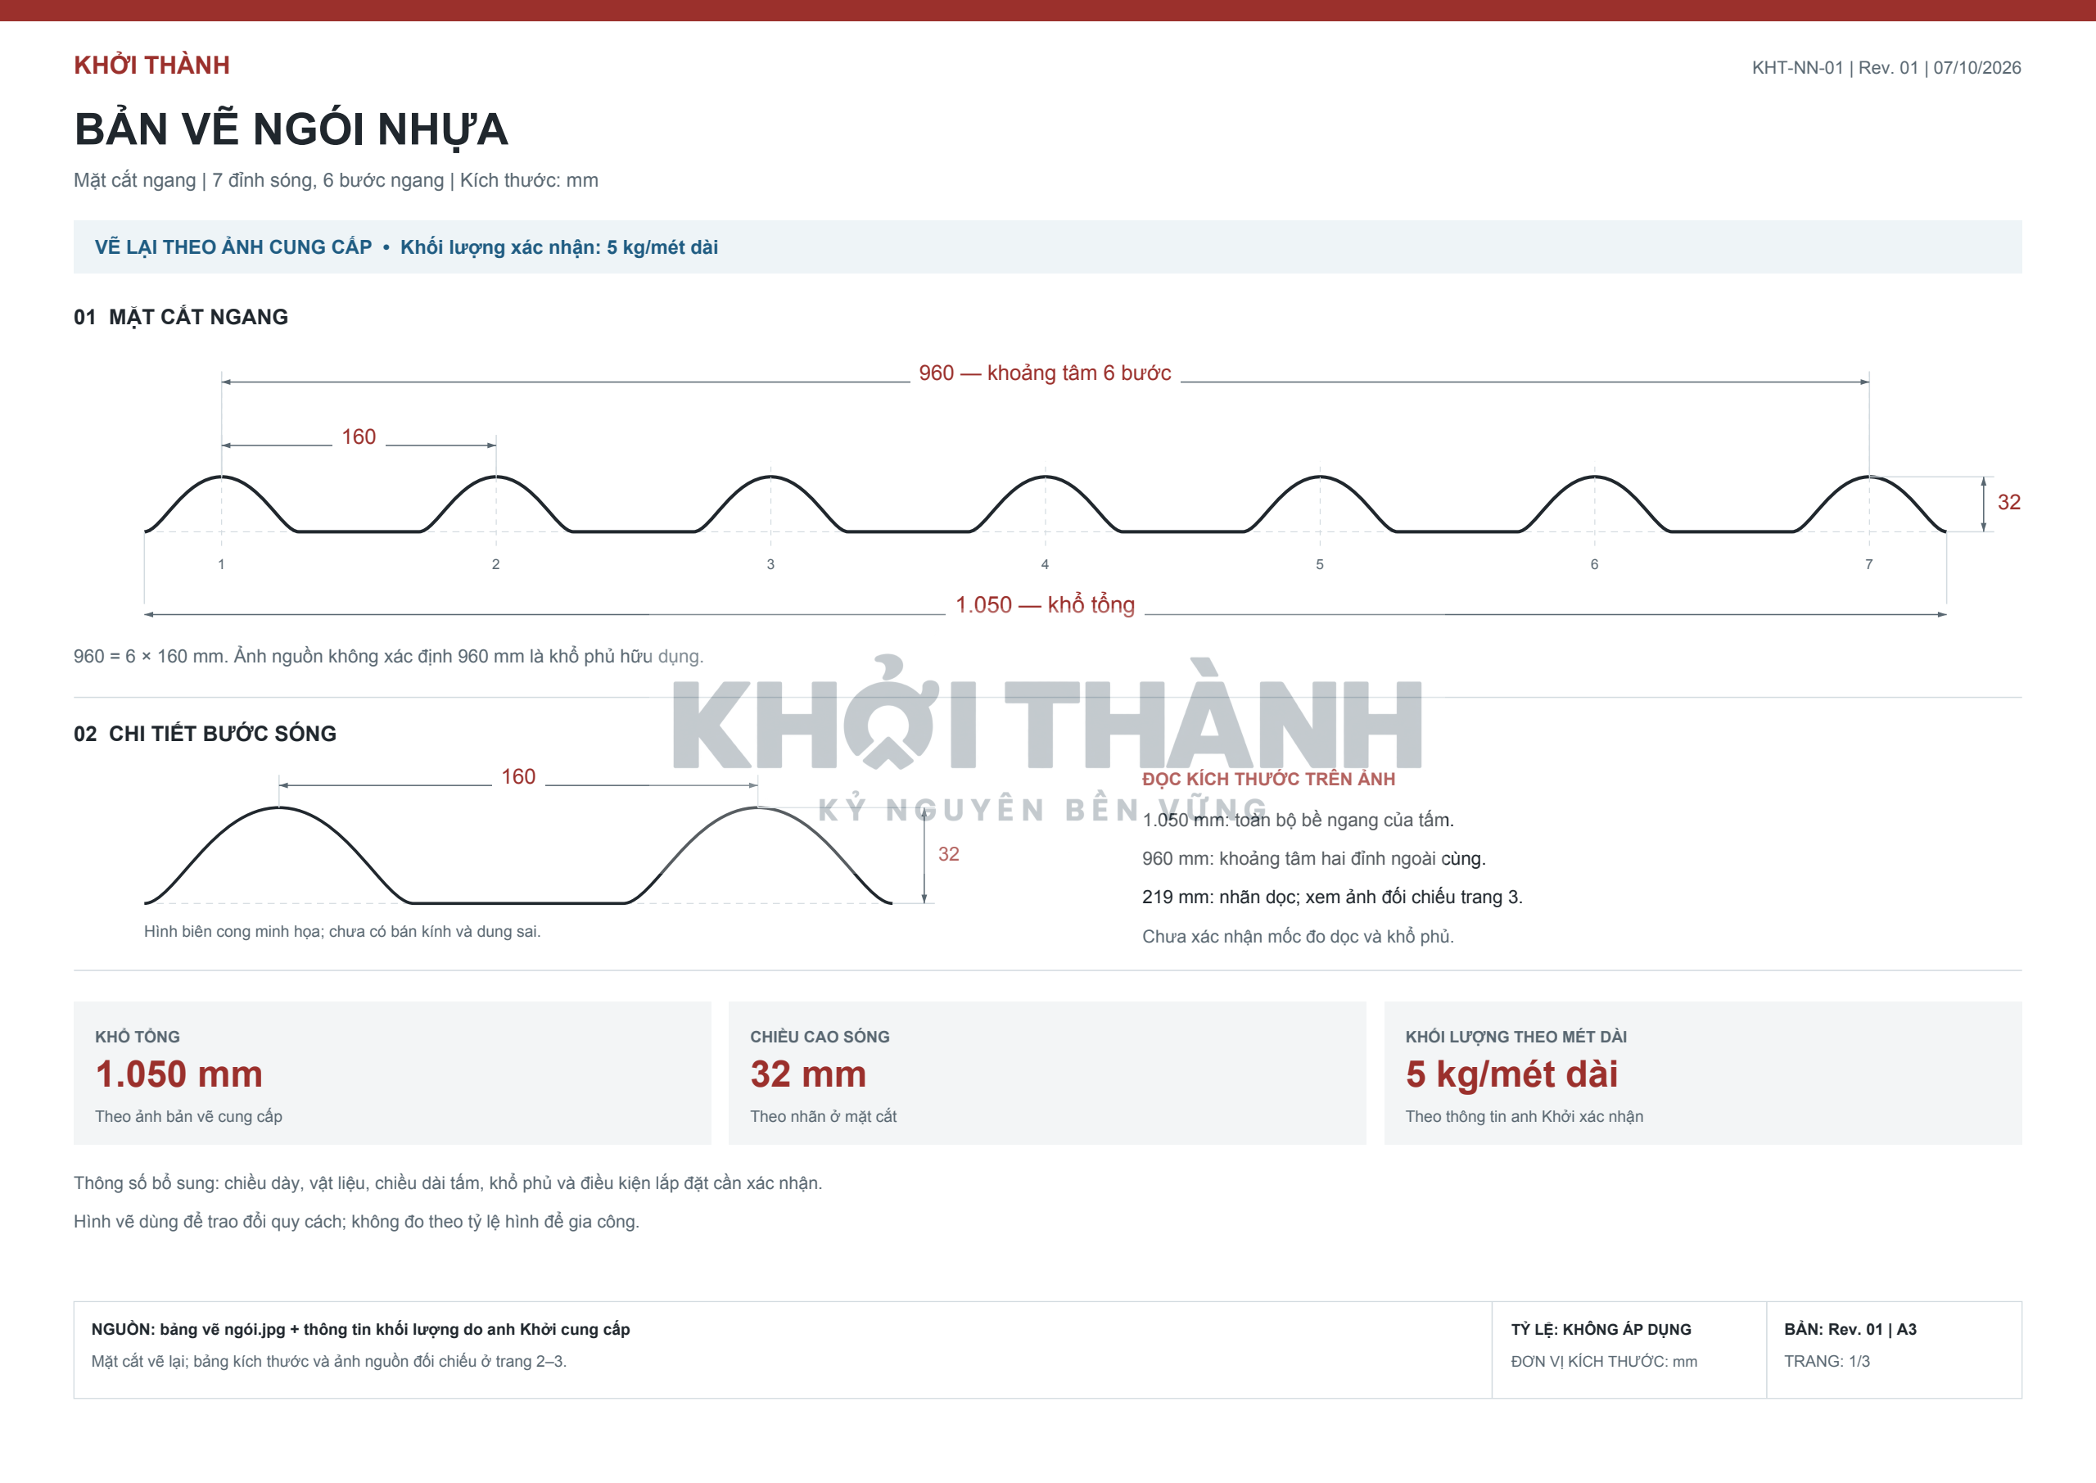
Task: Click line "Chưa xác nhận mốc đo dọc và khổ phủ"
Action: click(x=1297, y=936)
